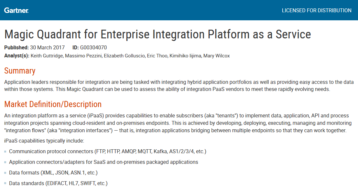
Task: Click analyst name Mary Wilcox
Action: point(216,56)
